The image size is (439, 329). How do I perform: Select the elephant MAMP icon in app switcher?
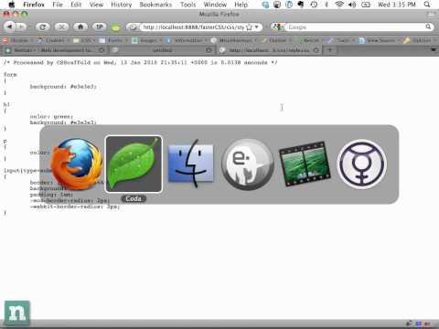click(x=248, y=164)
